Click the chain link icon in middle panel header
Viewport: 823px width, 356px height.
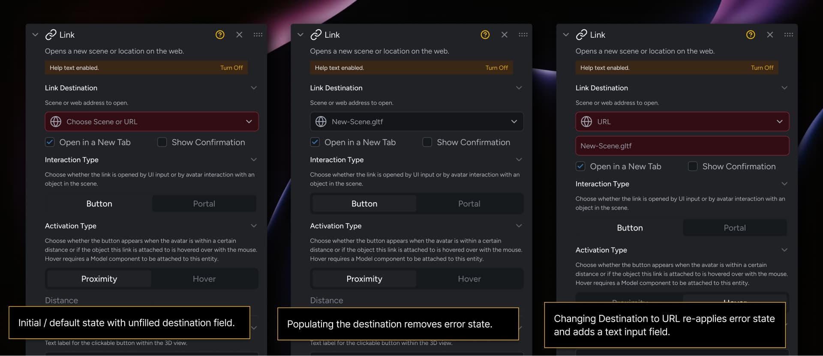point(316,35)
